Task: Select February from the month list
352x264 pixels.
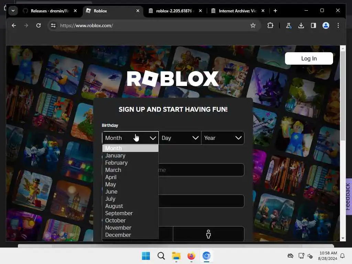Action: click(x=130, y=163)
